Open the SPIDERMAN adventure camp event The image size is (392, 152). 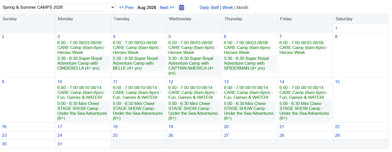point(246,63)
